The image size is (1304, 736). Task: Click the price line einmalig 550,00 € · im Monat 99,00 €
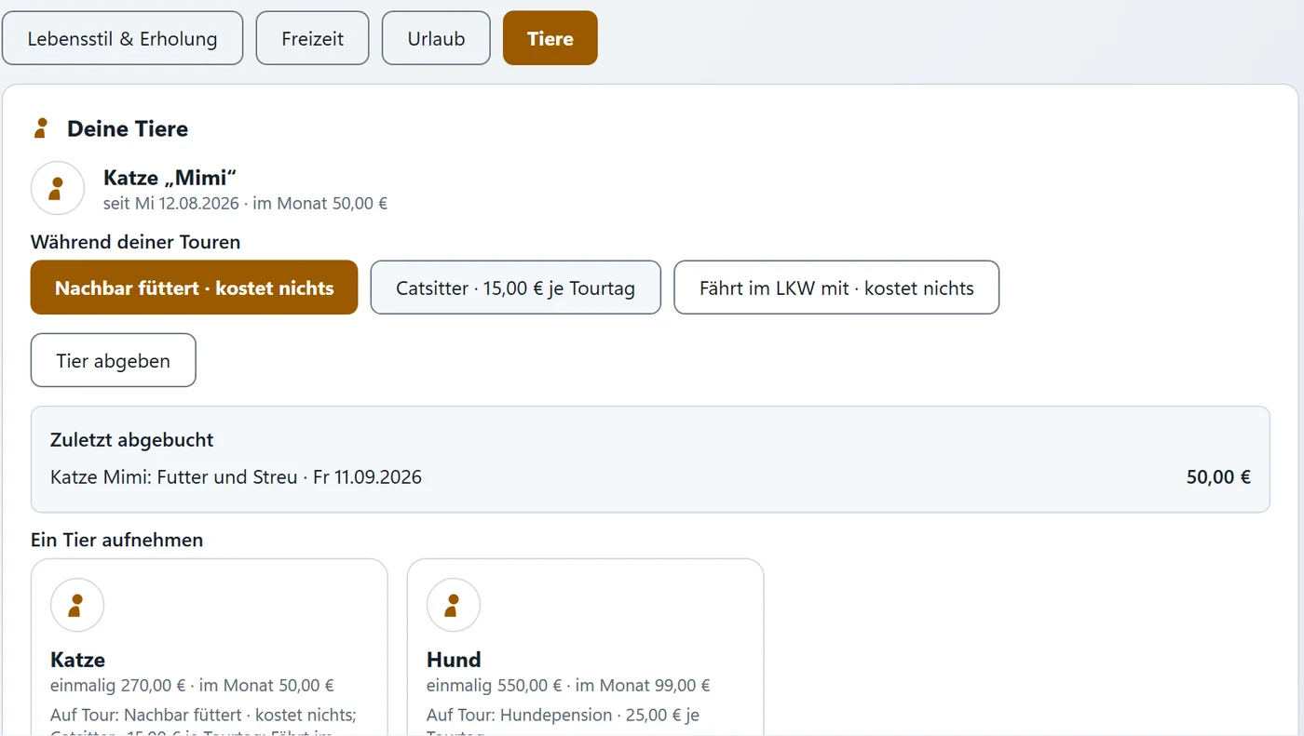click(568, 686)
